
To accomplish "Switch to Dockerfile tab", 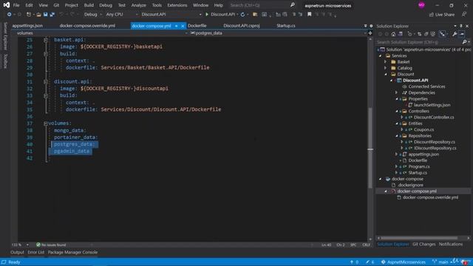I will tap(197, 26).
